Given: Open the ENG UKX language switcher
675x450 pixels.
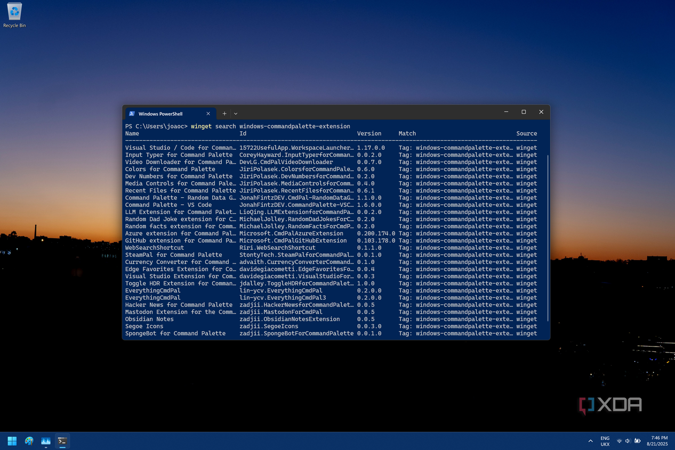Looking at the screenshot, I should (605, 441).
